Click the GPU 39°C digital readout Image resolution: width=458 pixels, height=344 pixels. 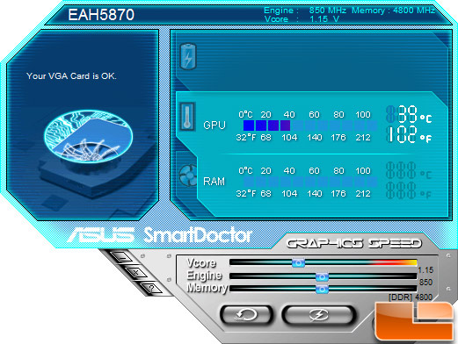409,114
